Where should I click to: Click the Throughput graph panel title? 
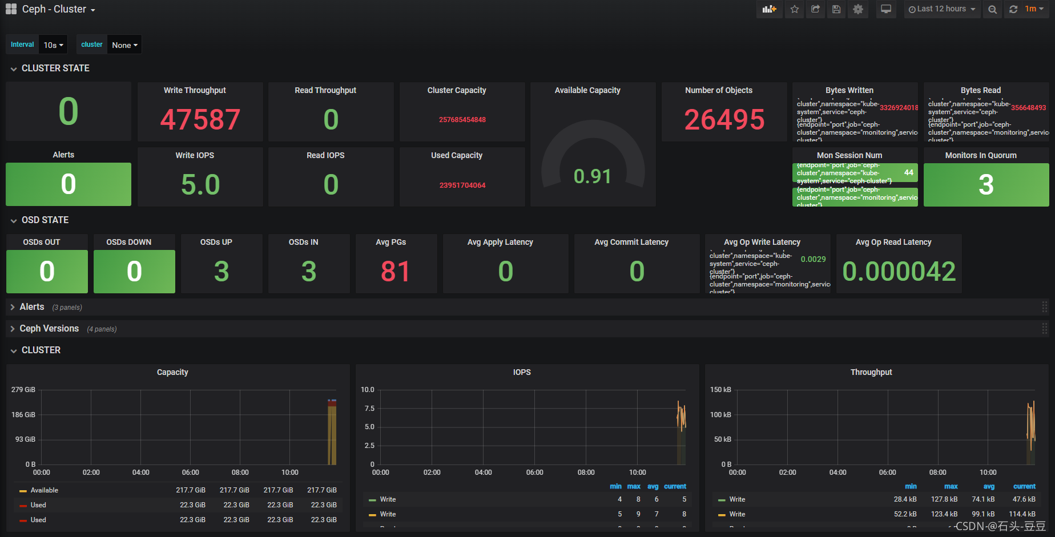[x=871, y=372]
